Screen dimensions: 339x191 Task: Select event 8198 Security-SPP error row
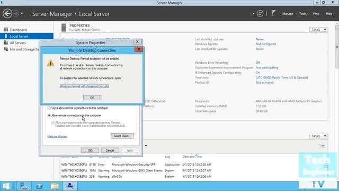(x=136, y=164)
